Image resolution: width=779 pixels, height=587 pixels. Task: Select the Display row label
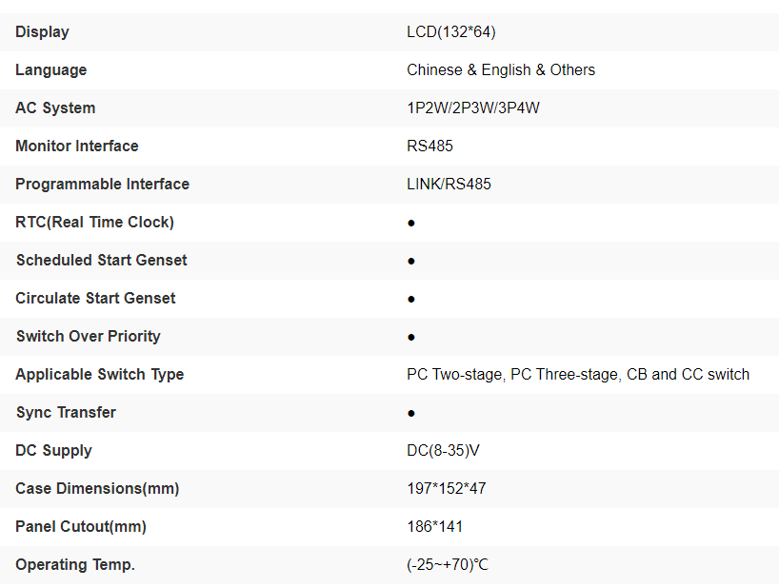42,32
